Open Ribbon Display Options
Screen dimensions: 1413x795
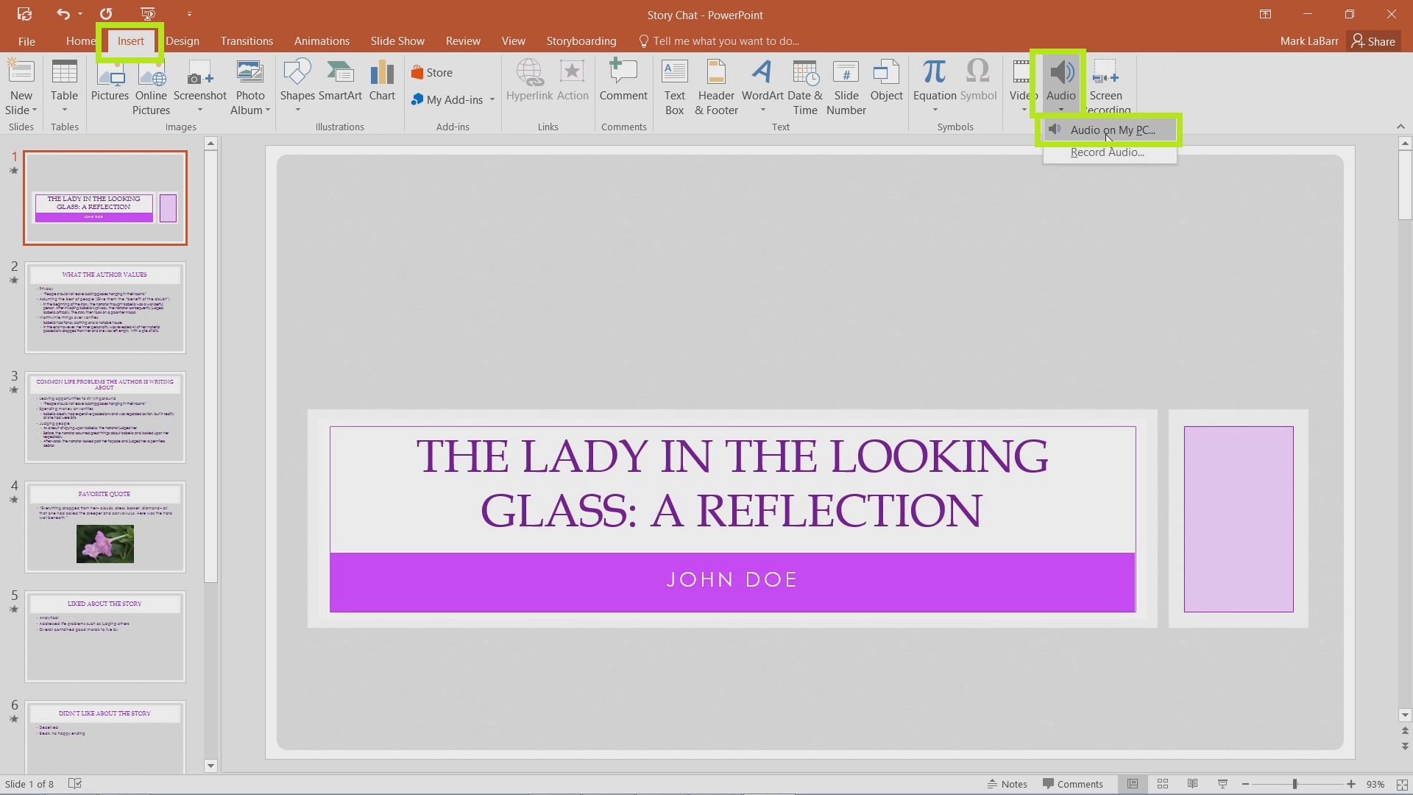pyautogui.click(x=1265, y=14)
